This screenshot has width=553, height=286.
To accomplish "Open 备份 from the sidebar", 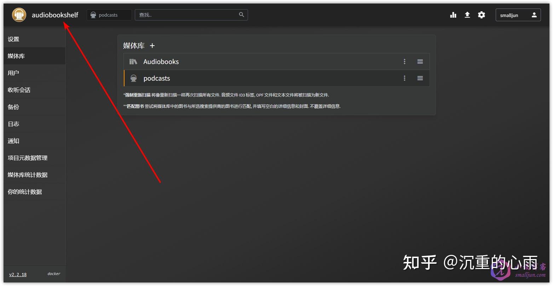I will click(13, 107).
